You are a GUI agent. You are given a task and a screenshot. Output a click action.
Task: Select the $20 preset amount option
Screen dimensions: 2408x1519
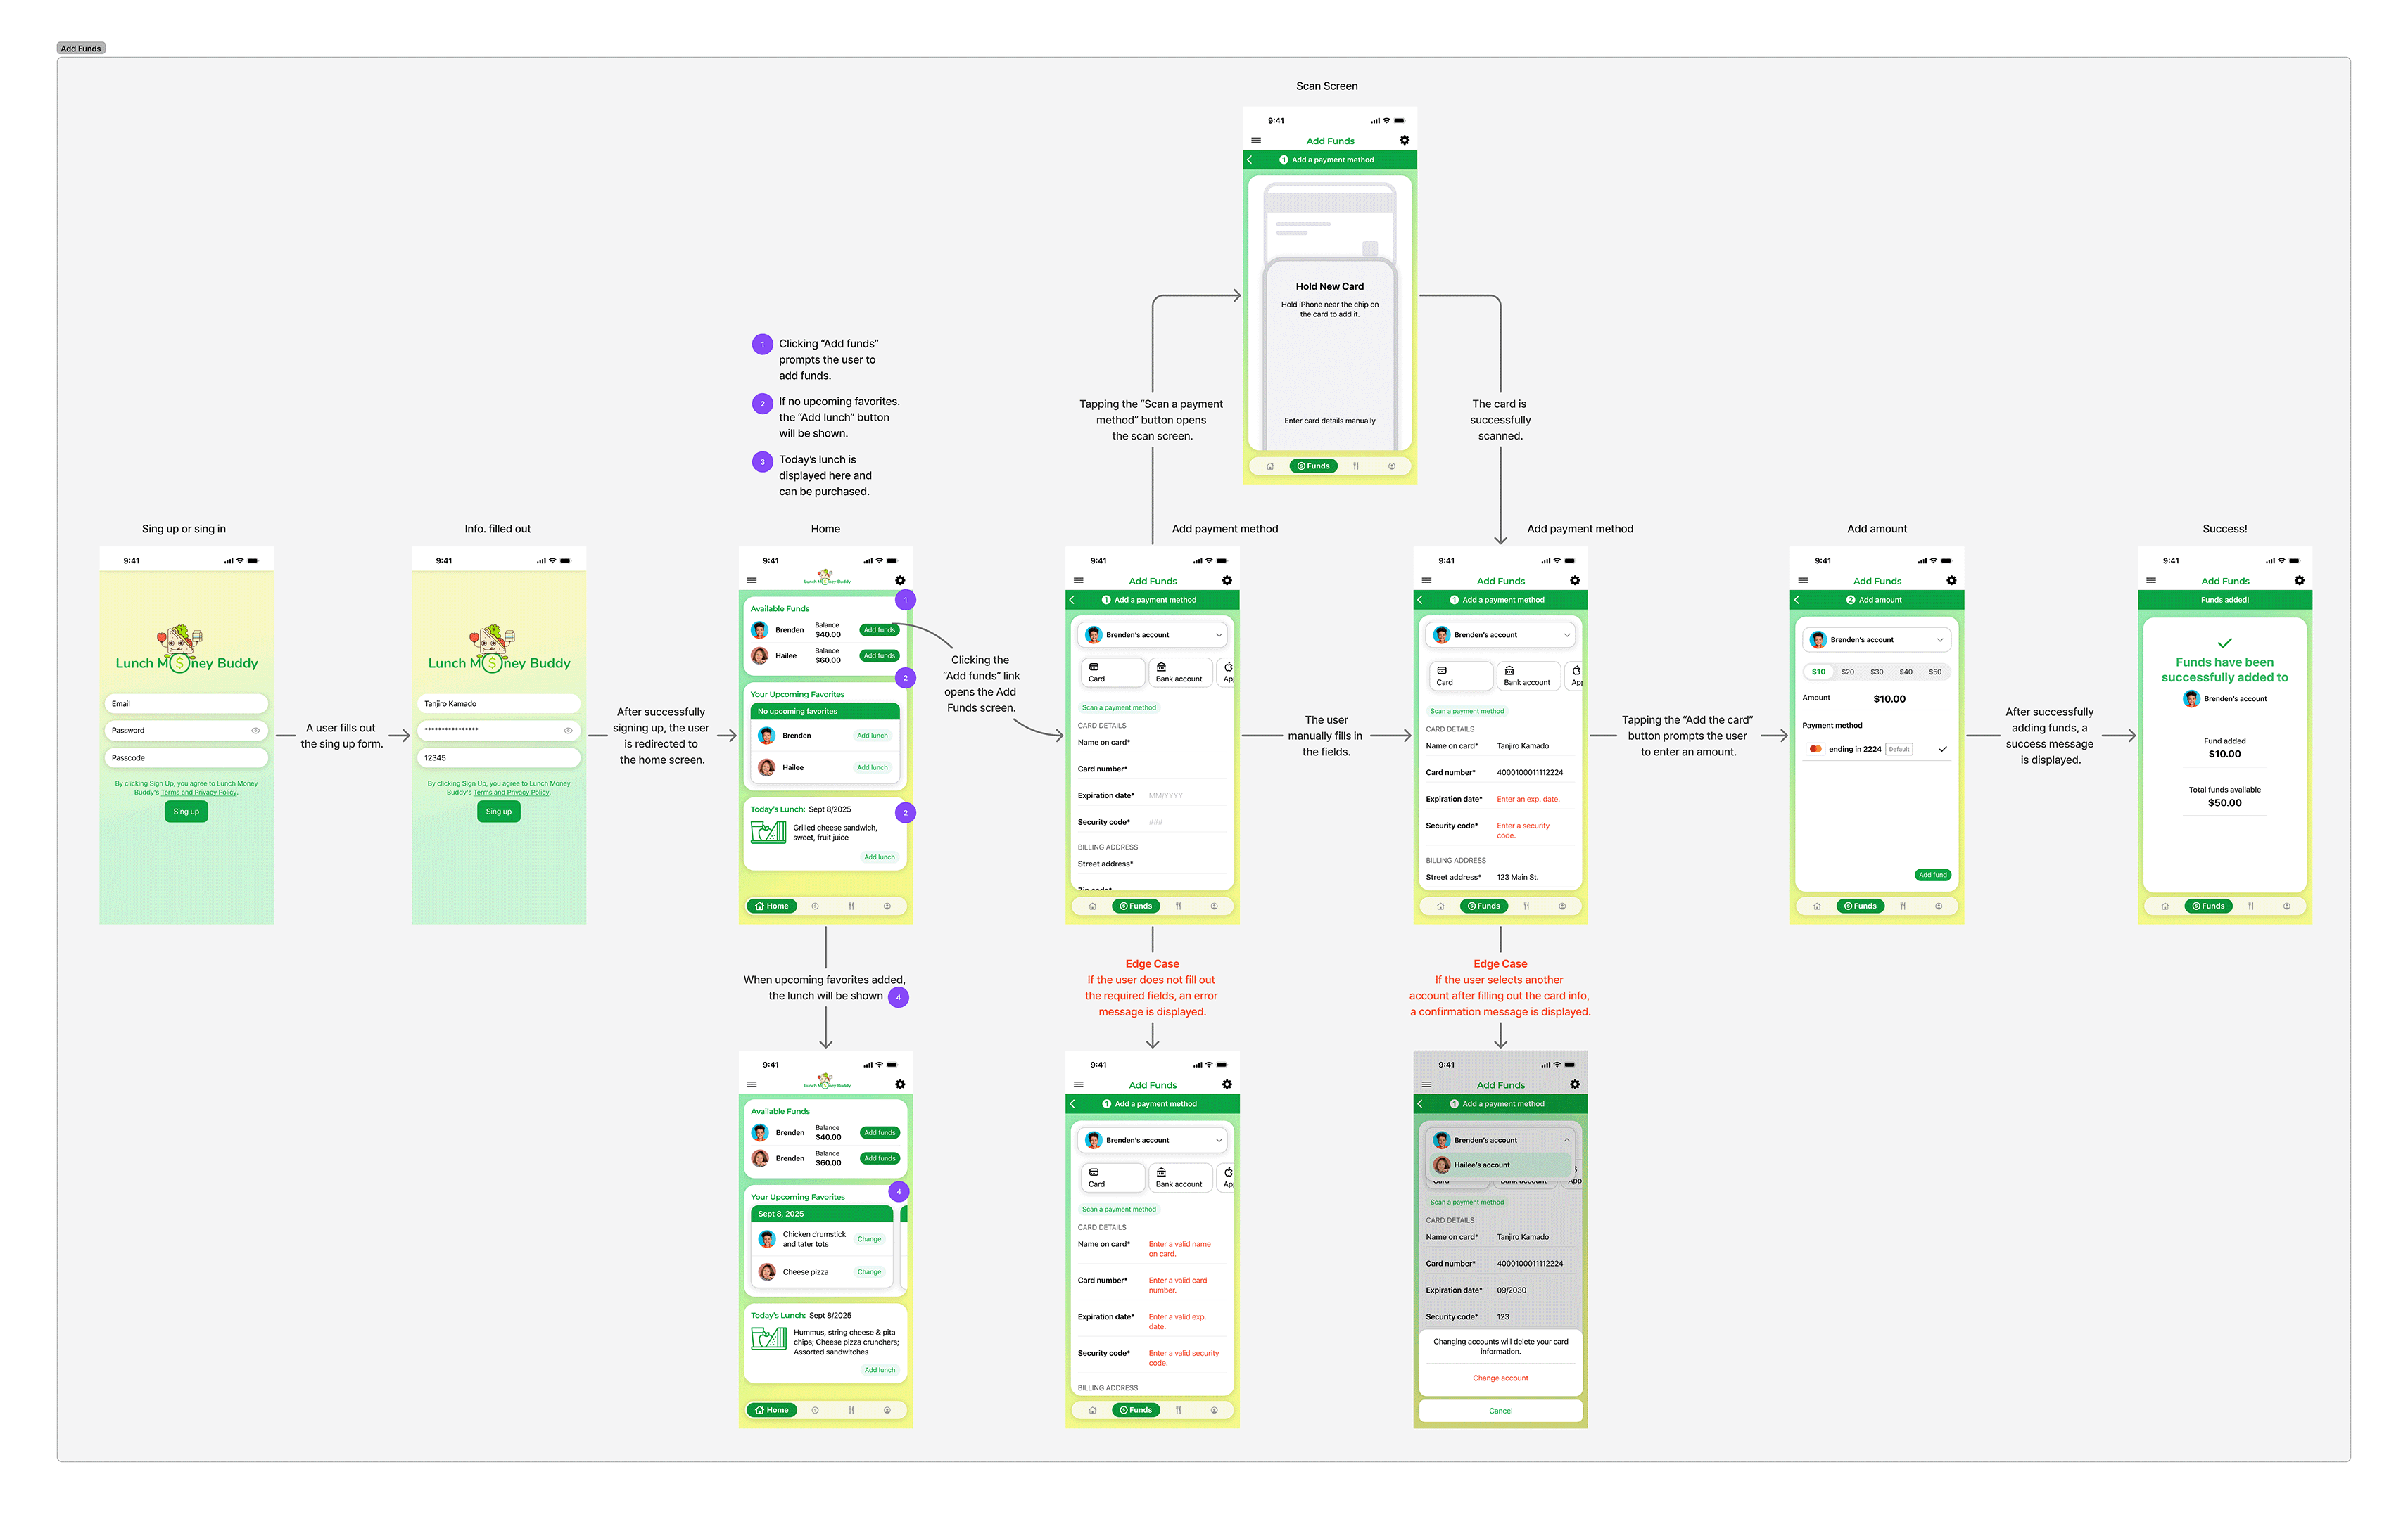pos(1847,672)
